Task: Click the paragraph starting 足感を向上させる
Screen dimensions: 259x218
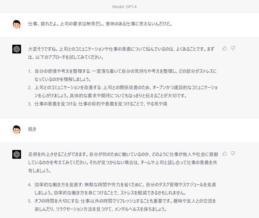Action: click(x=123, y=162)
